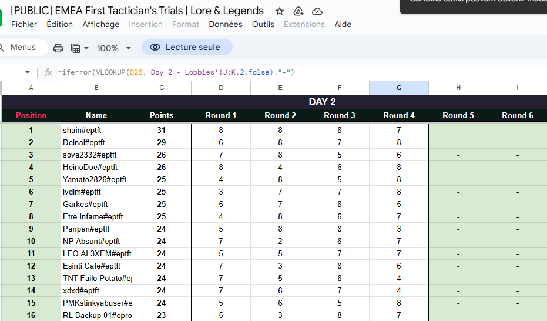Open the 100% zoom dropdown
Viewport: 547px width, 321px height.
[x=114, y=48]
